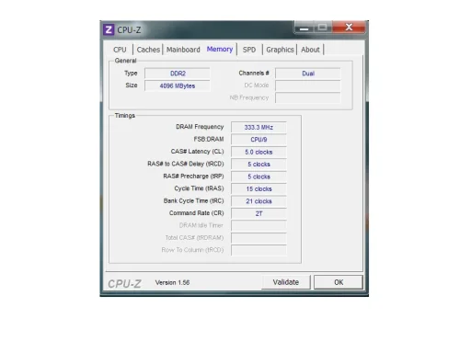The height and width of the screenshot is (353, 471).
Task: Click the CPU-Z purple Z title icon
Action: tap(109, 29)
